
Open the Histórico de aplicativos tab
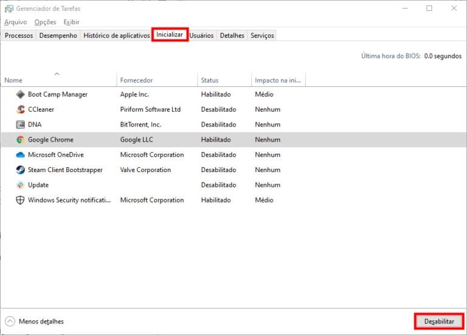pyautogui.click(x=116, y=35)
